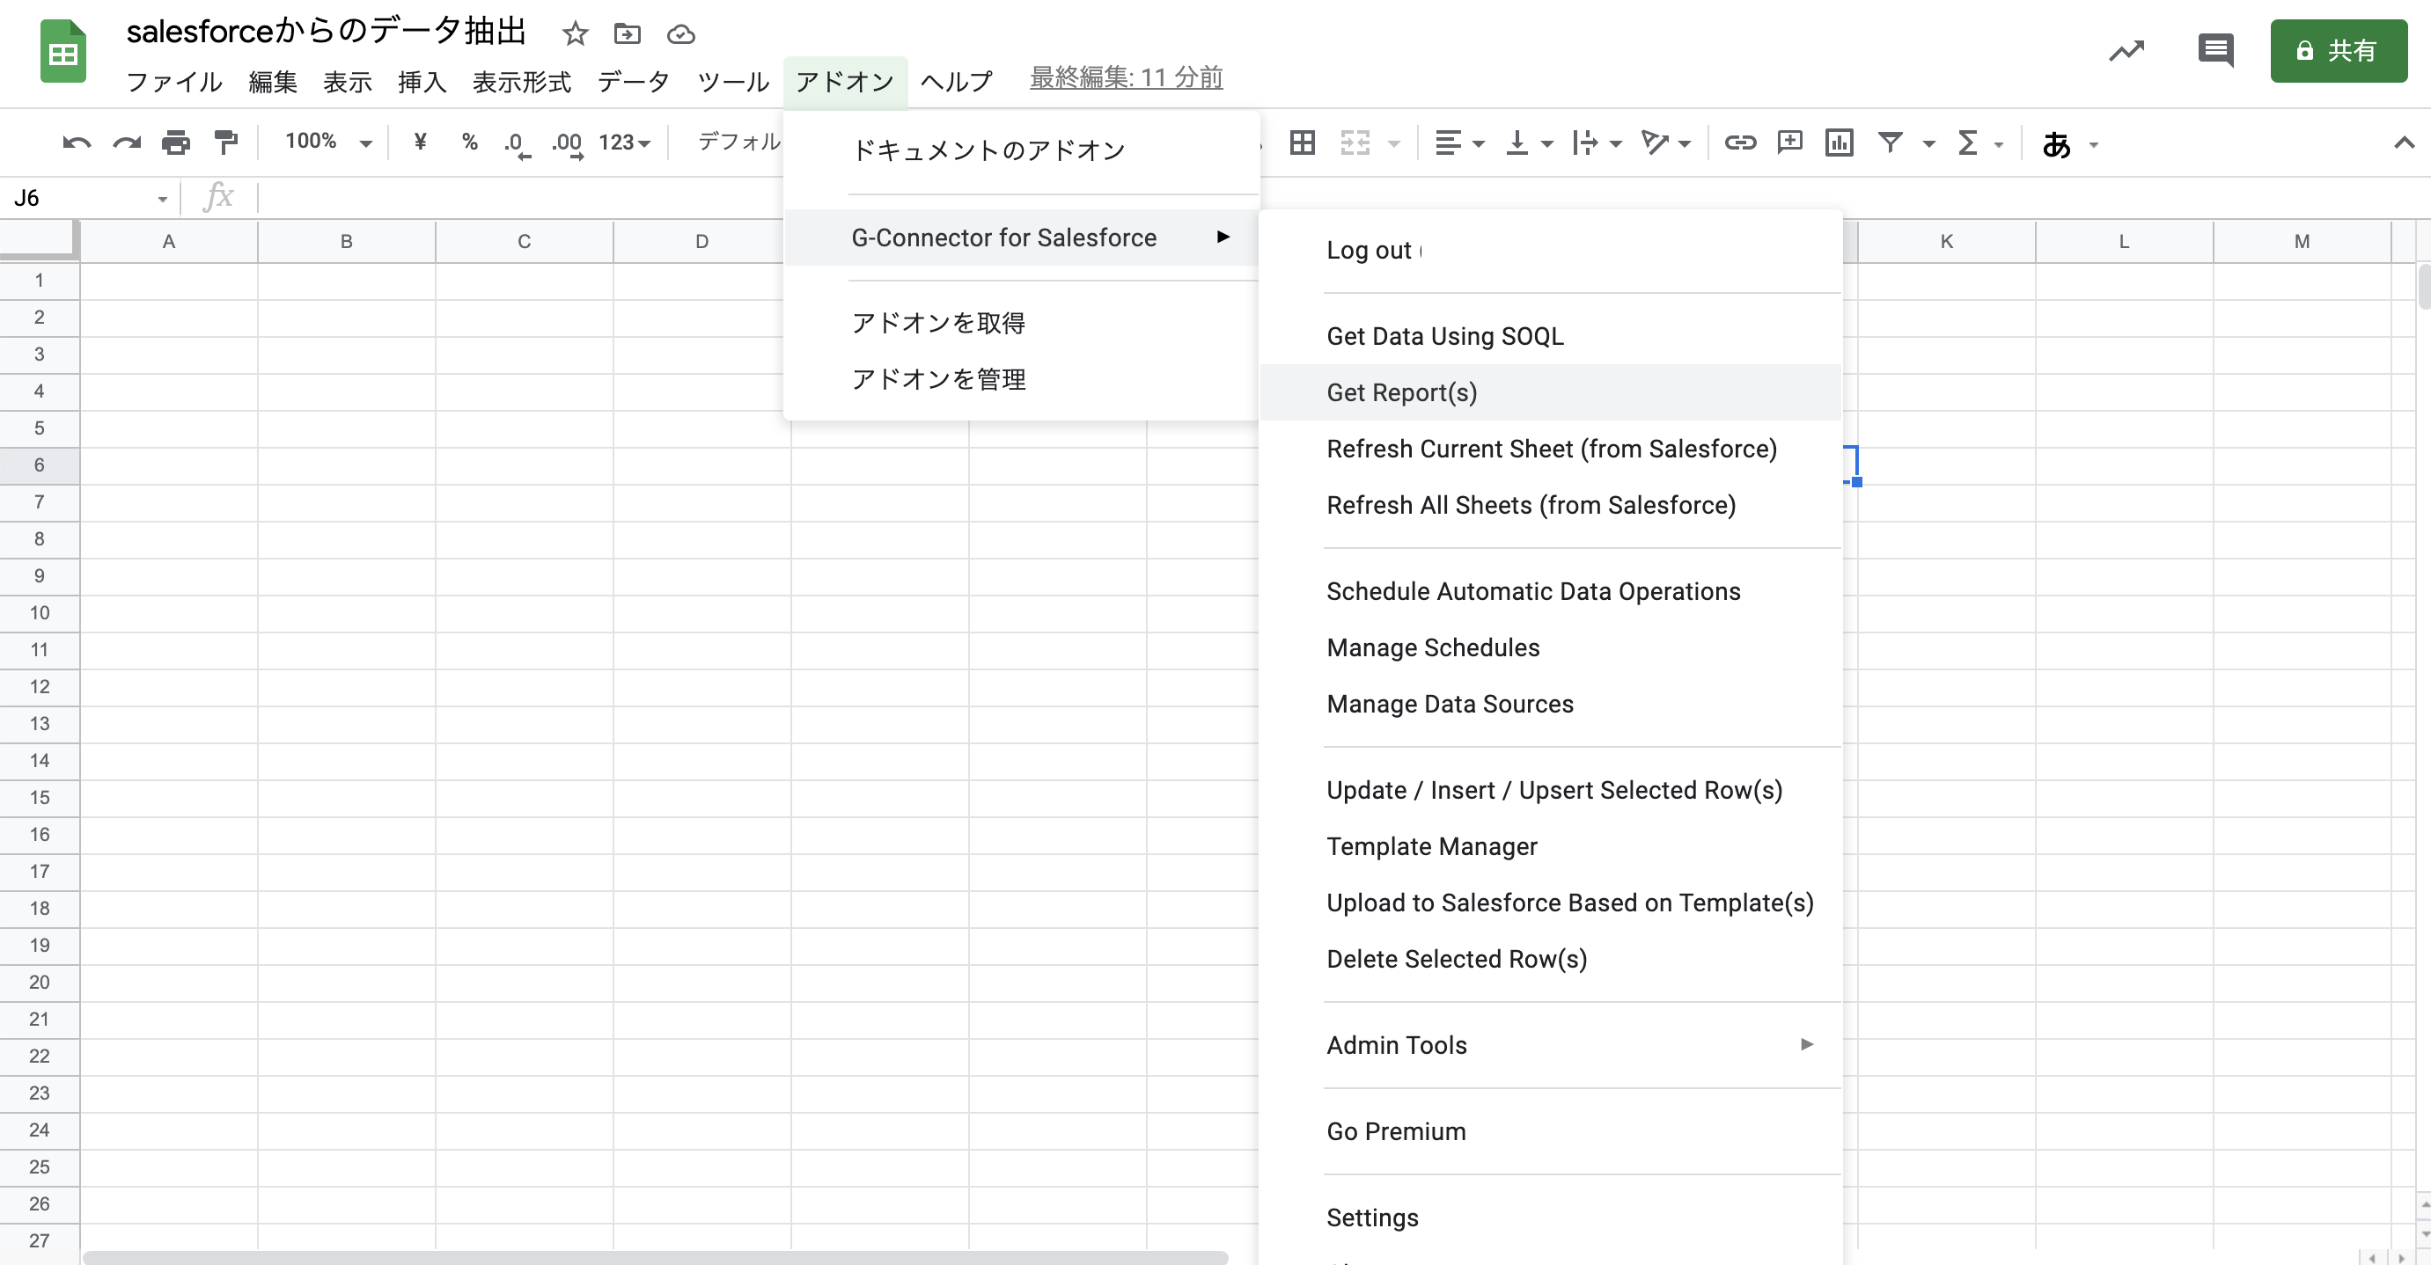
Task: Open the J6 name box dropdown
Action: coord(162,199)
